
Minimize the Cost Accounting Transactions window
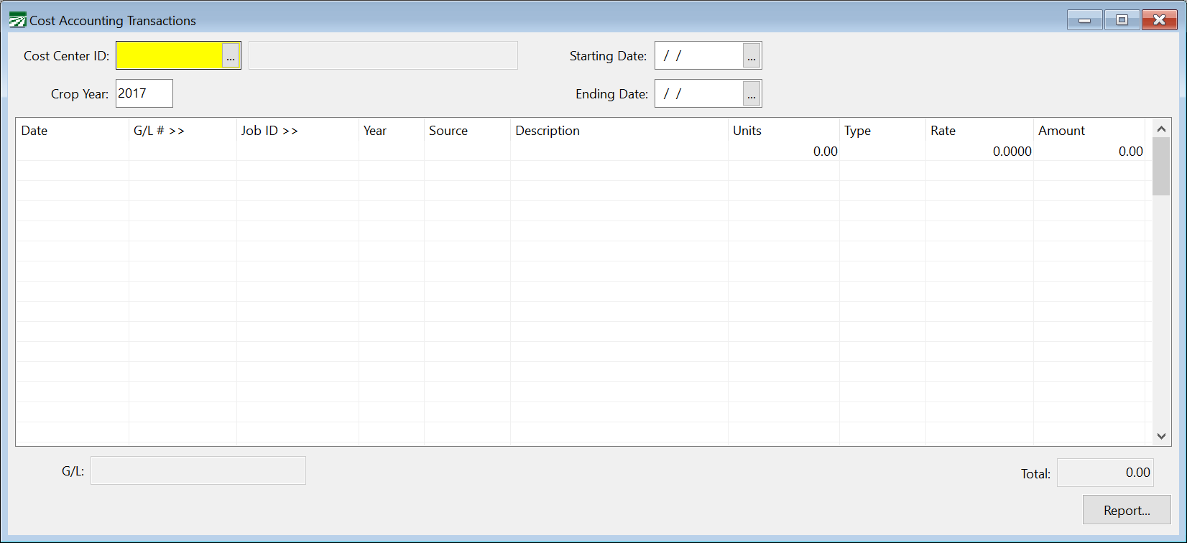(1085, 20)
